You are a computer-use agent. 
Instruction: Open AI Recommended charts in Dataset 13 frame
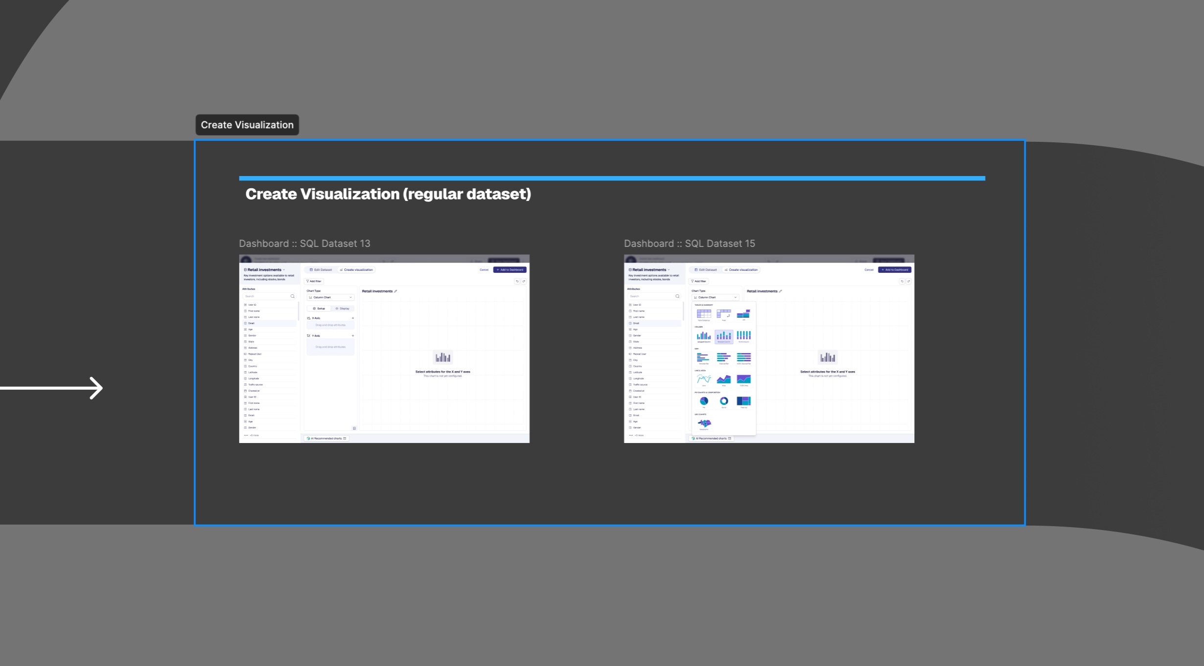pyautogui.click(x=326, y=438)
